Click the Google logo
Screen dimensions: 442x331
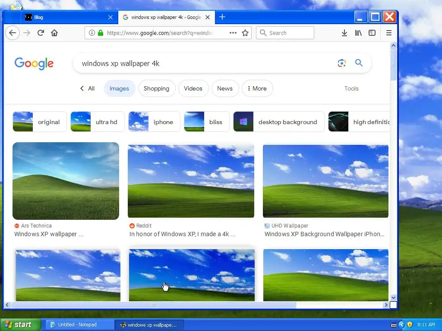click(34, 64)
